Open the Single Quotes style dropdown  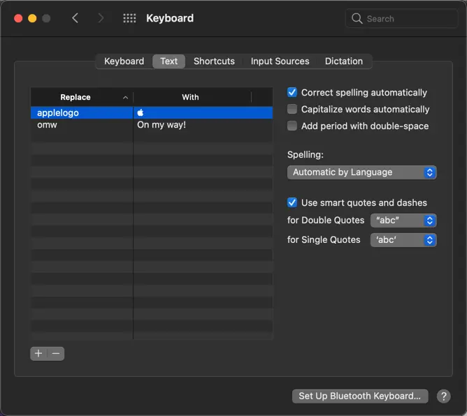(403, 240)
